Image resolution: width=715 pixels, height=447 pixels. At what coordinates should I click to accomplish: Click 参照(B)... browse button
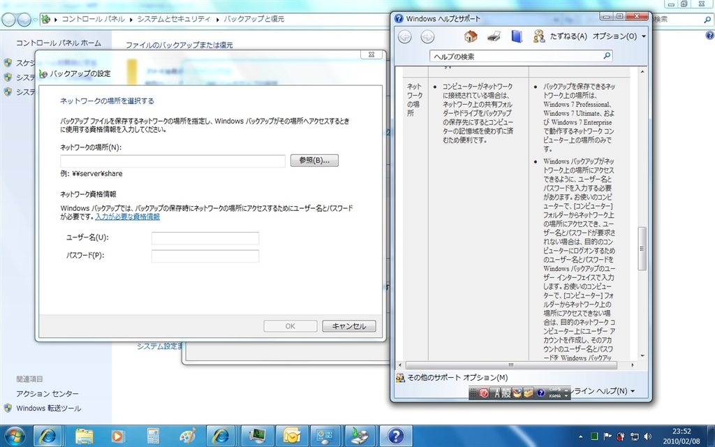click(x=314, y=161)
